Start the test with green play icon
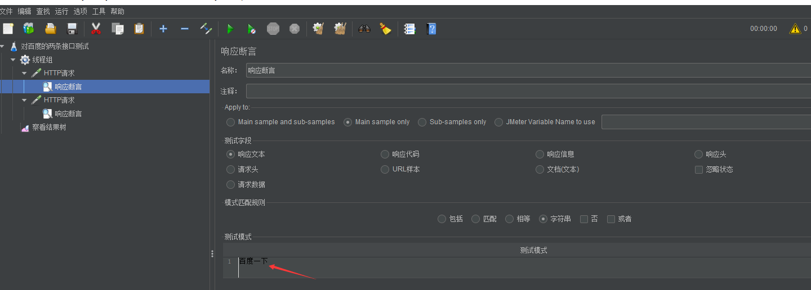The height and width of the screenshot is (290, 811). pos(230,29)
